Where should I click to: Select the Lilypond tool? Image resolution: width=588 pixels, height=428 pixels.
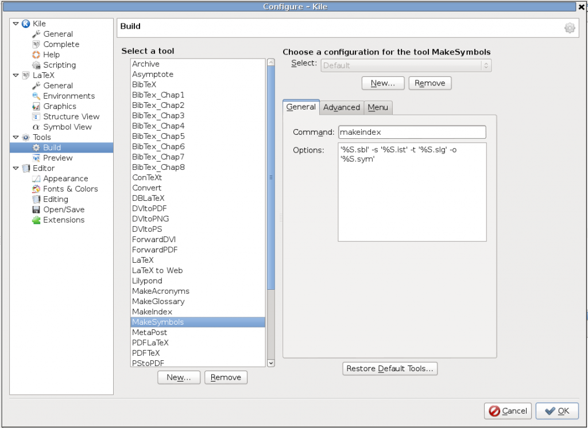pyautogui.click(x=198, y=281)
